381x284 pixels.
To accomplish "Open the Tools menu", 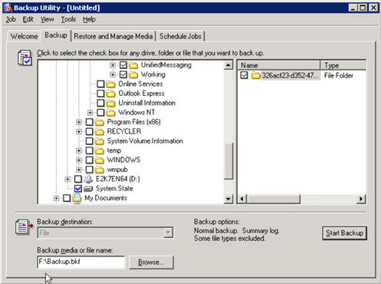I will [68, 19].
